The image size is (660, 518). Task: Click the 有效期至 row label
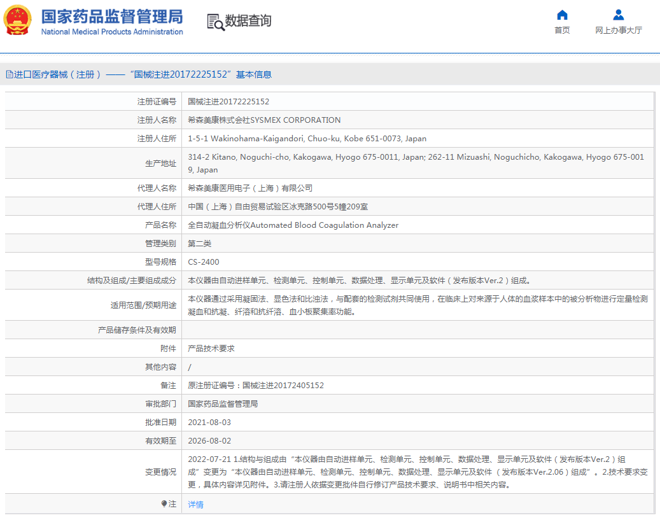tap(160, 441)
